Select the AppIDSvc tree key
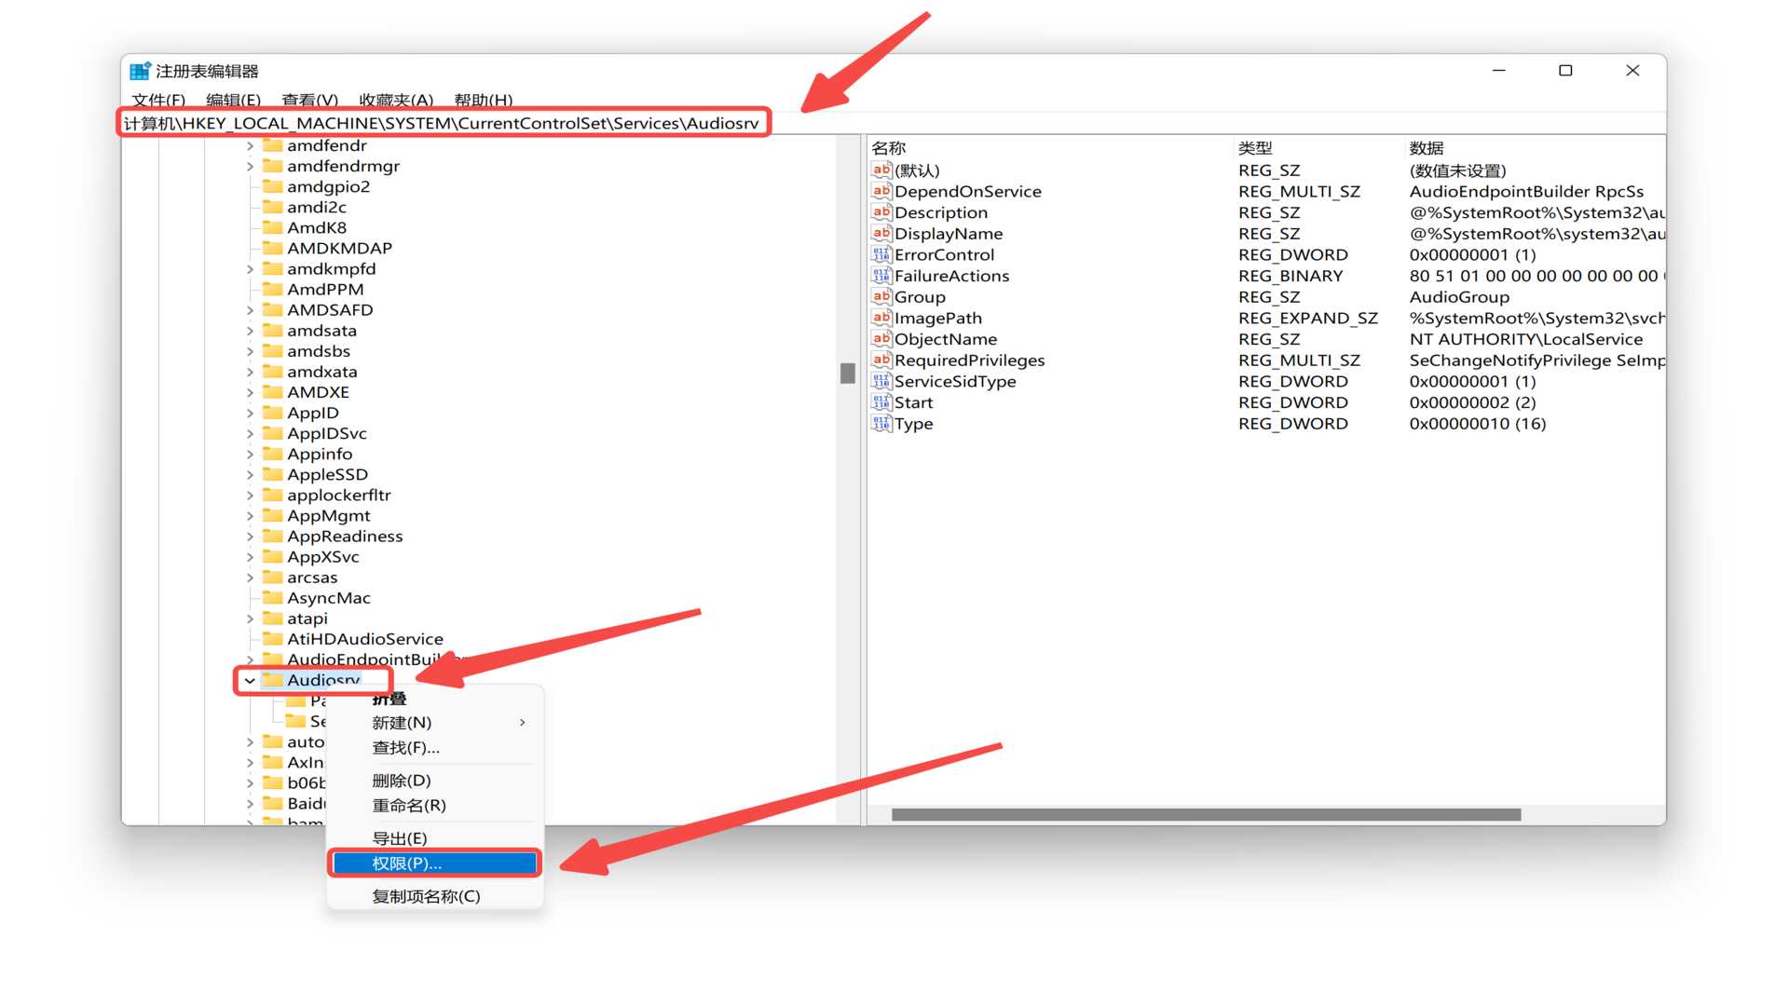This screenshot has height=1006, width=1789. 327,433
